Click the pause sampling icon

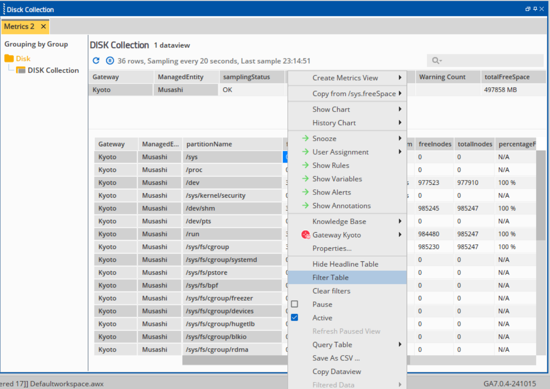click(x=110, y=61)
